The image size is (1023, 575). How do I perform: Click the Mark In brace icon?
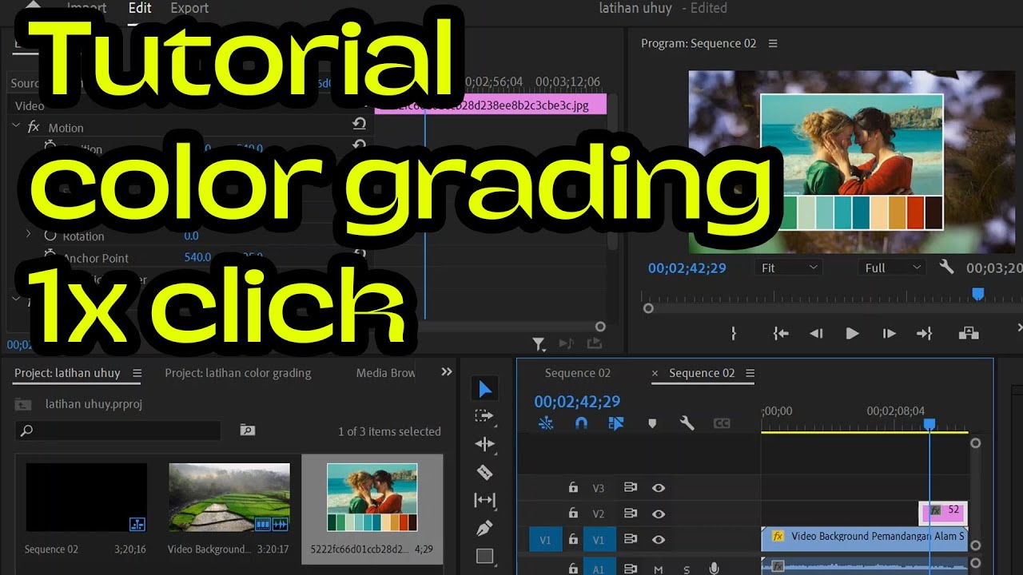click(734, 333)
